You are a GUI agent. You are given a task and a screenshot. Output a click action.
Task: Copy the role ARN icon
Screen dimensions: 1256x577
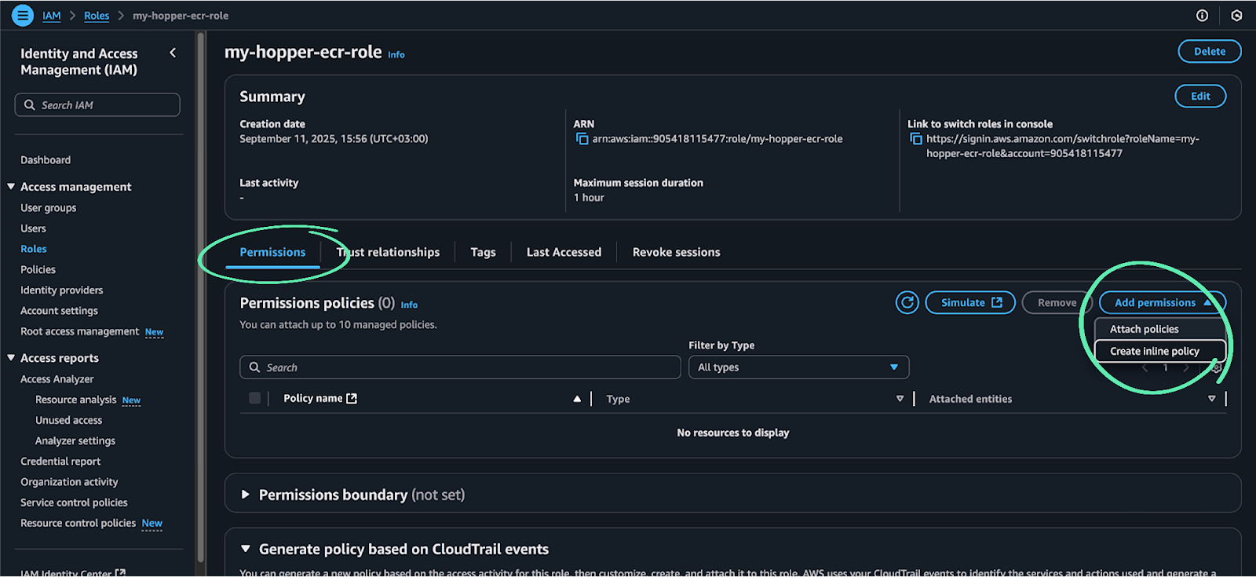[x=582, y=139]
